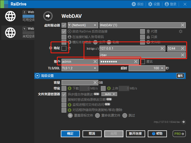This screenshot has width=191, height=143.
Task: Click the PRO upgrade button
Action: point(179,134)
